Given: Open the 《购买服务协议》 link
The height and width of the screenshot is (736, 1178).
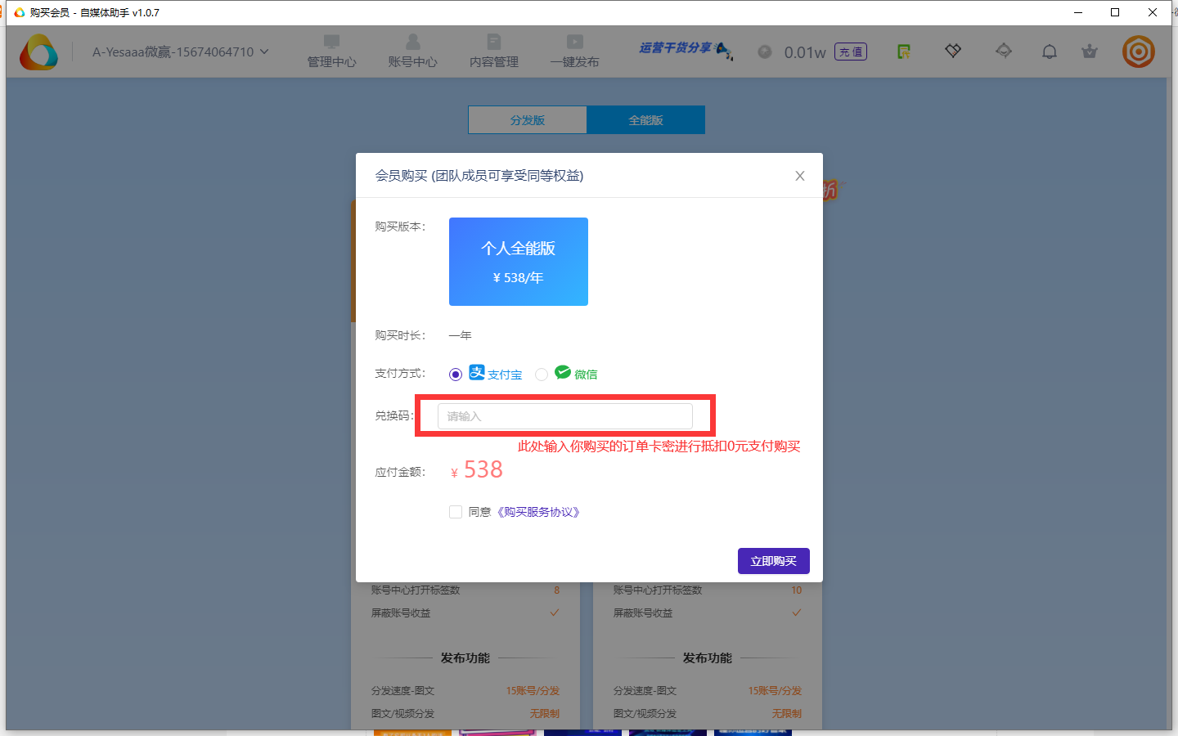Looking at the screenshot, I should pyautogui.click(x=538, y=512).
